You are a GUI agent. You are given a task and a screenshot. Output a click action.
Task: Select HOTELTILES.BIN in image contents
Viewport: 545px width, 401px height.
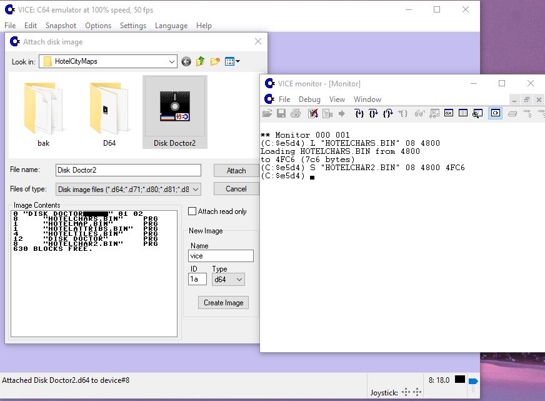pyautogui.click(x=86, y=234)
